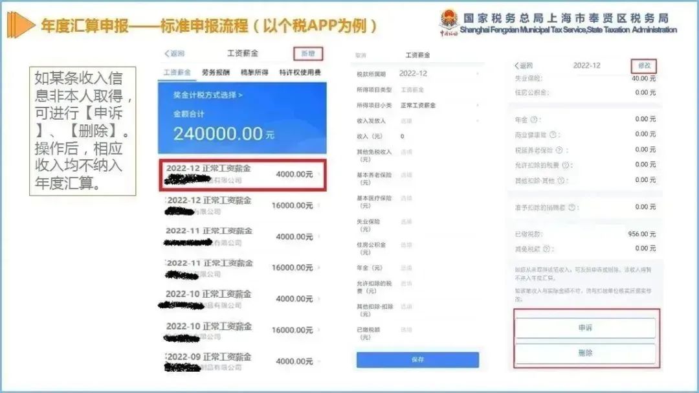The image size is (699, 393).
Task: Click the blue 保存 button
Action: [x=417, y=359]
